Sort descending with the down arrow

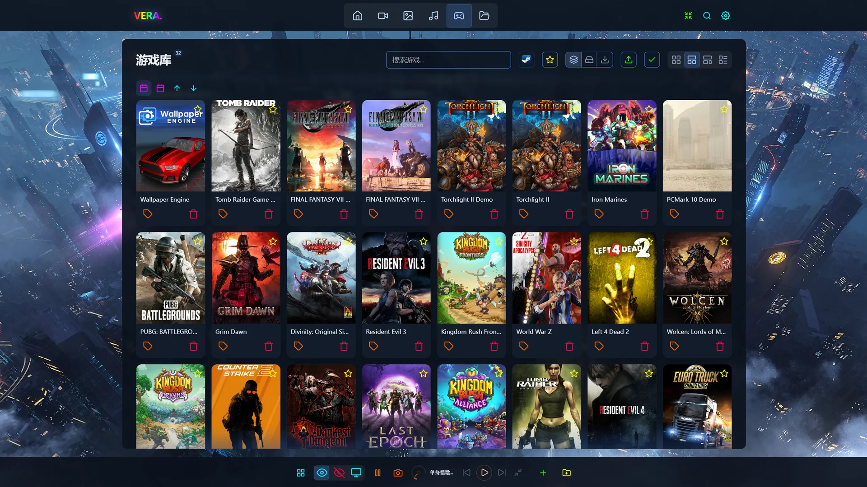point(193,88)
